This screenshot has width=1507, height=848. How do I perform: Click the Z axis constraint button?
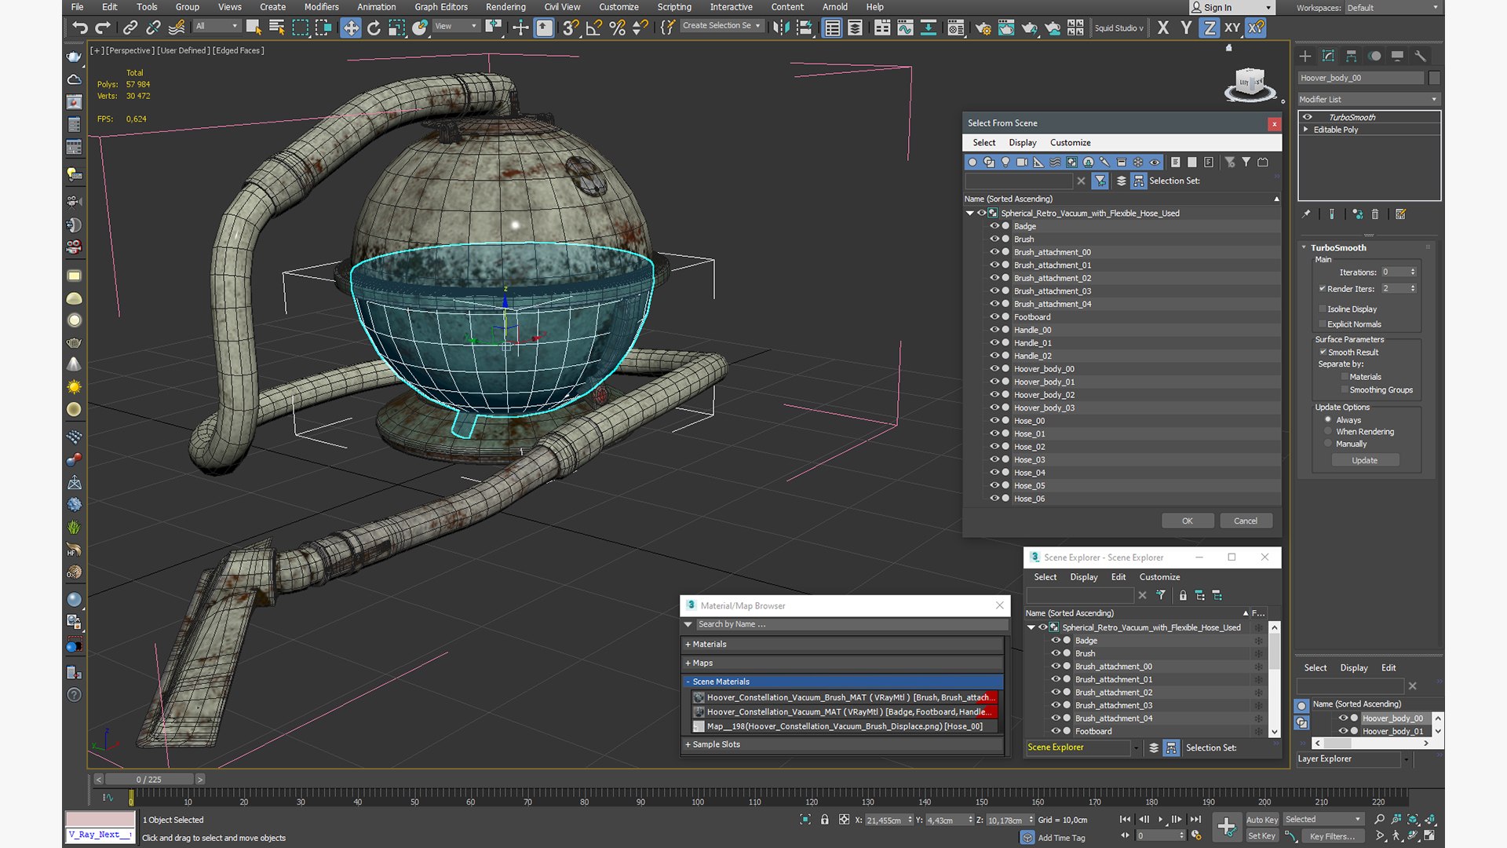(1210, 28)
